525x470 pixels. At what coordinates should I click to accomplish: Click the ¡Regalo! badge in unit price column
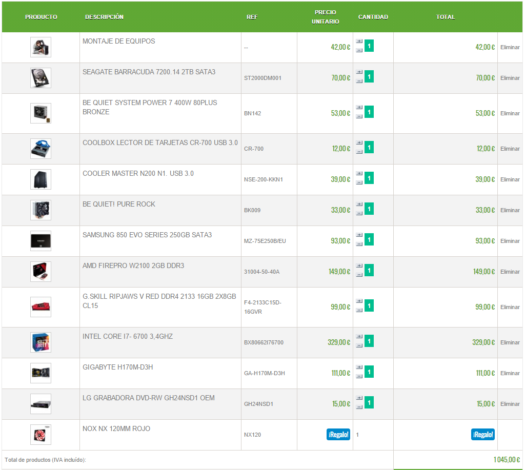338,435
